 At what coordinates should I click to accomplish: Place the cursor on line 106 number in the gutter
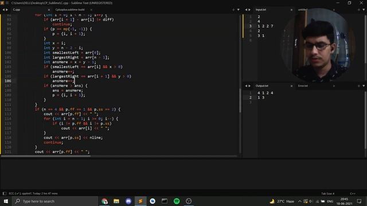7,81
